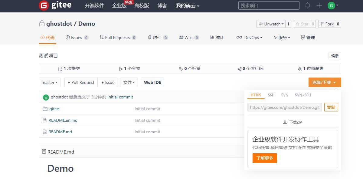Open the 我的码云 dropdown
This screenshot has height=179, width=363.
pos(188,5)
